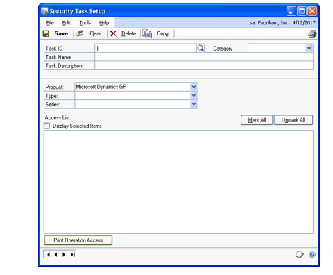The width and height of the screenshot is (333, 275).
Task: Click the date 4/12/2017
Action: pyautogui.click(x=304, y=23)
